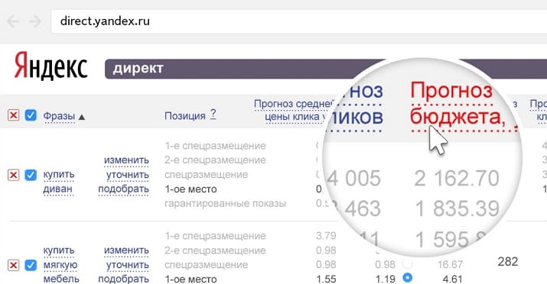Open the 'директ' header bar label
The image size is (547, 284).
coord(138,69)
